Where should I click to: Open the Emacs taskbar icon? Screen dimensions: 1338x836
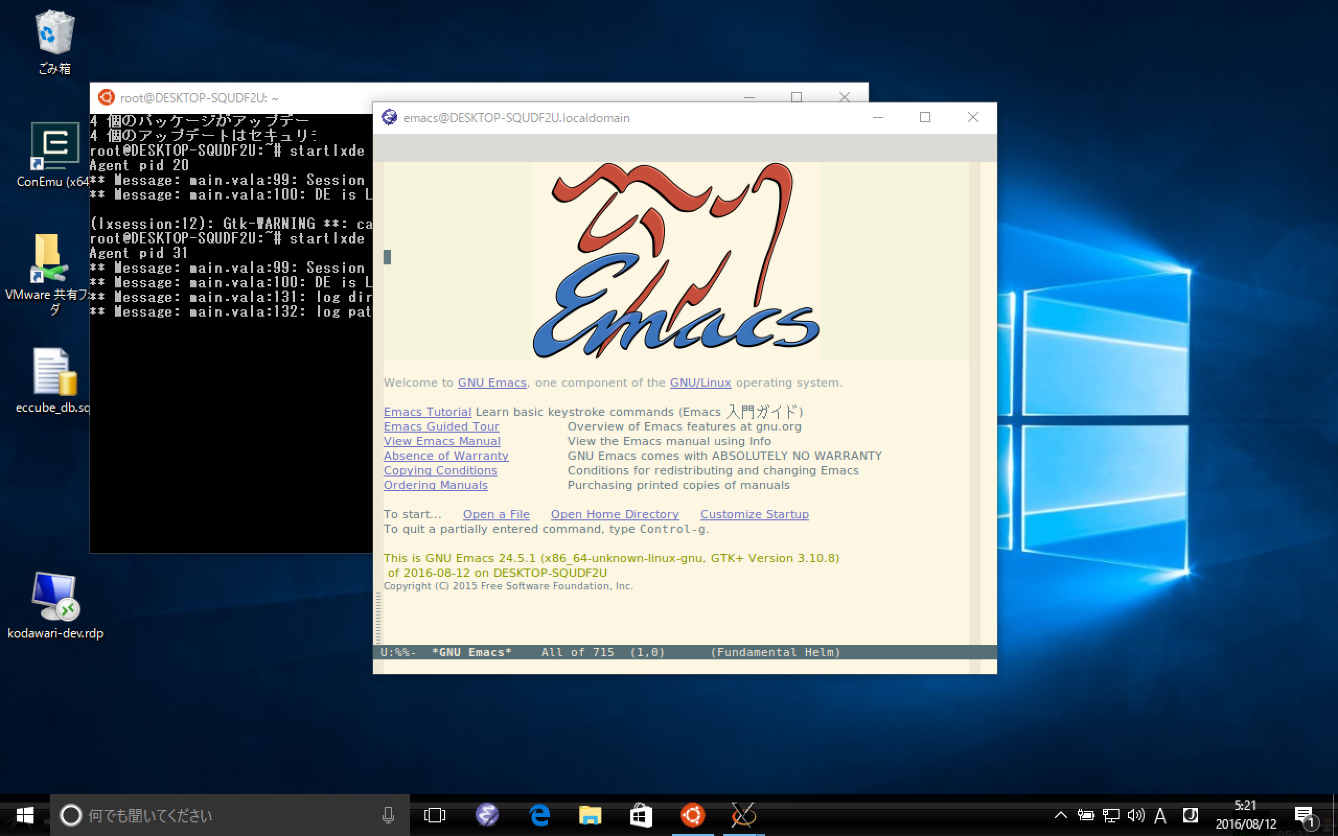click(487, 815)
